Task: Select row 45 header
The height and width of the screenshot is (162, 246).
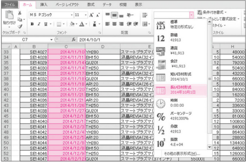Action: coord(6,116)
